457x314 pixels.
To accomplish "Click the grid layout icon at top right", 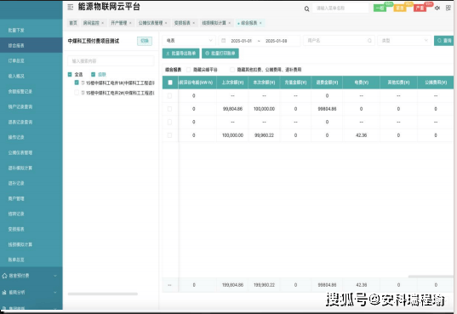I will coord(448,9).
